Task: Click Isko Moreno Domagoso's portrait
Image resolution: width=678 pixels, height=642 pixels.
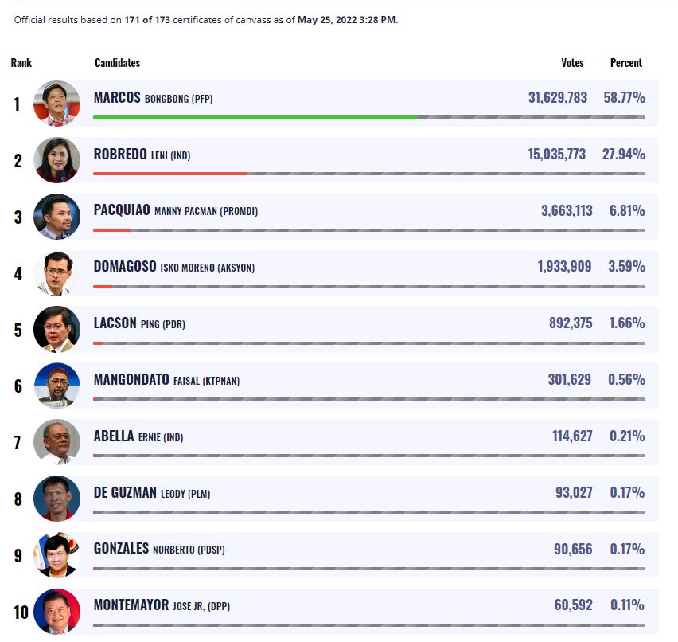Action: click(56, 273)
